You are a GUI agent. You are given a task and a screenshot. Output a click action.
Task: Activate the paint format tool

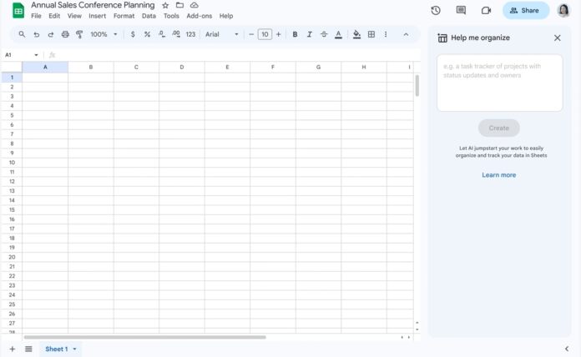pyautogui.click(x=79, y=34)
